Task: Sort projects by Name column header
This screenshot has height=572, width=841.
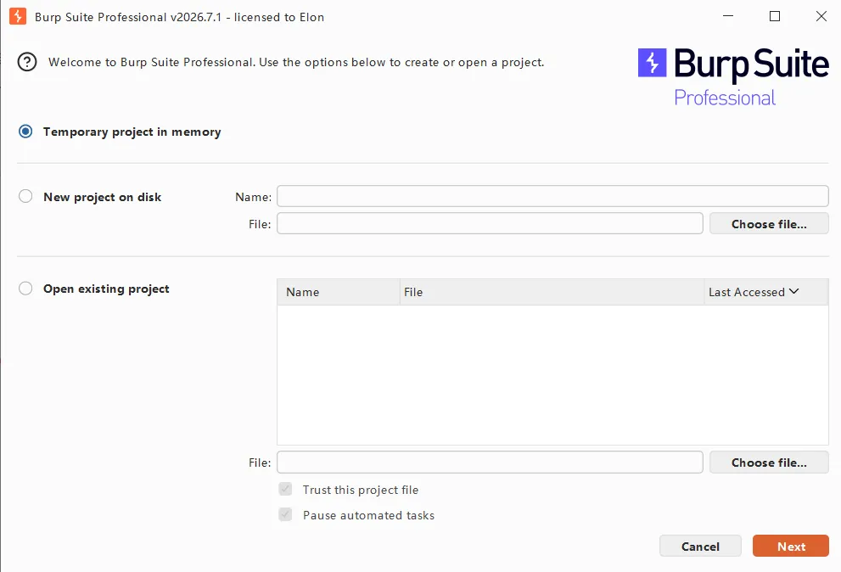Action: point(339,292)
